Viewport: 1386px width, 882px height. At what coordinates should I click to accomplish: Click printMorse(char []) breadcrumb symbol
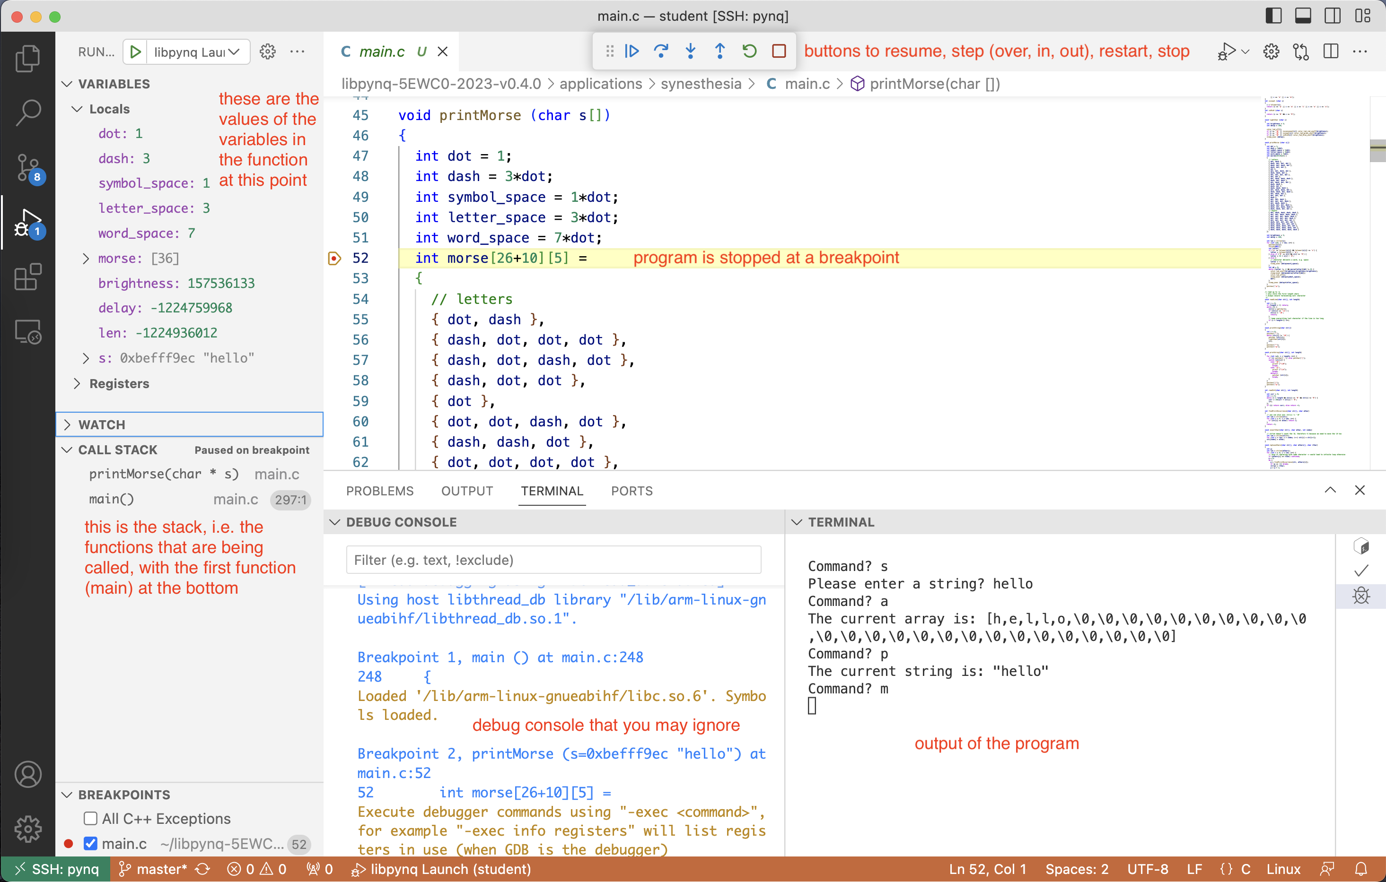(x=934, y=84)
